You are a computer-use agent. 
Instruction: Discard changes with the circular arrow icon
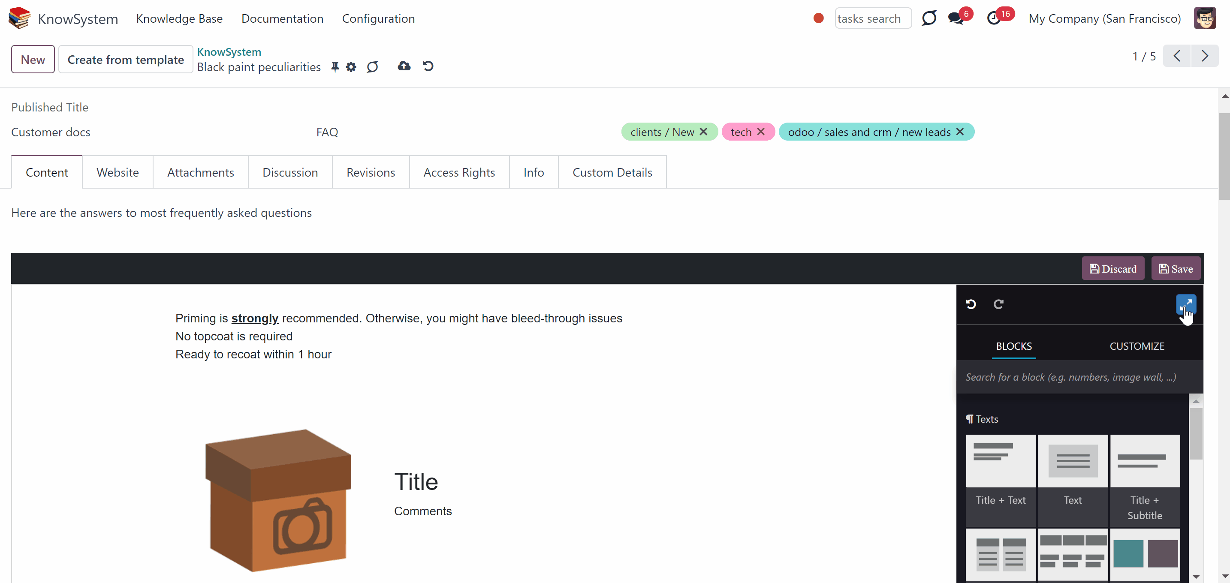(428, 66)
